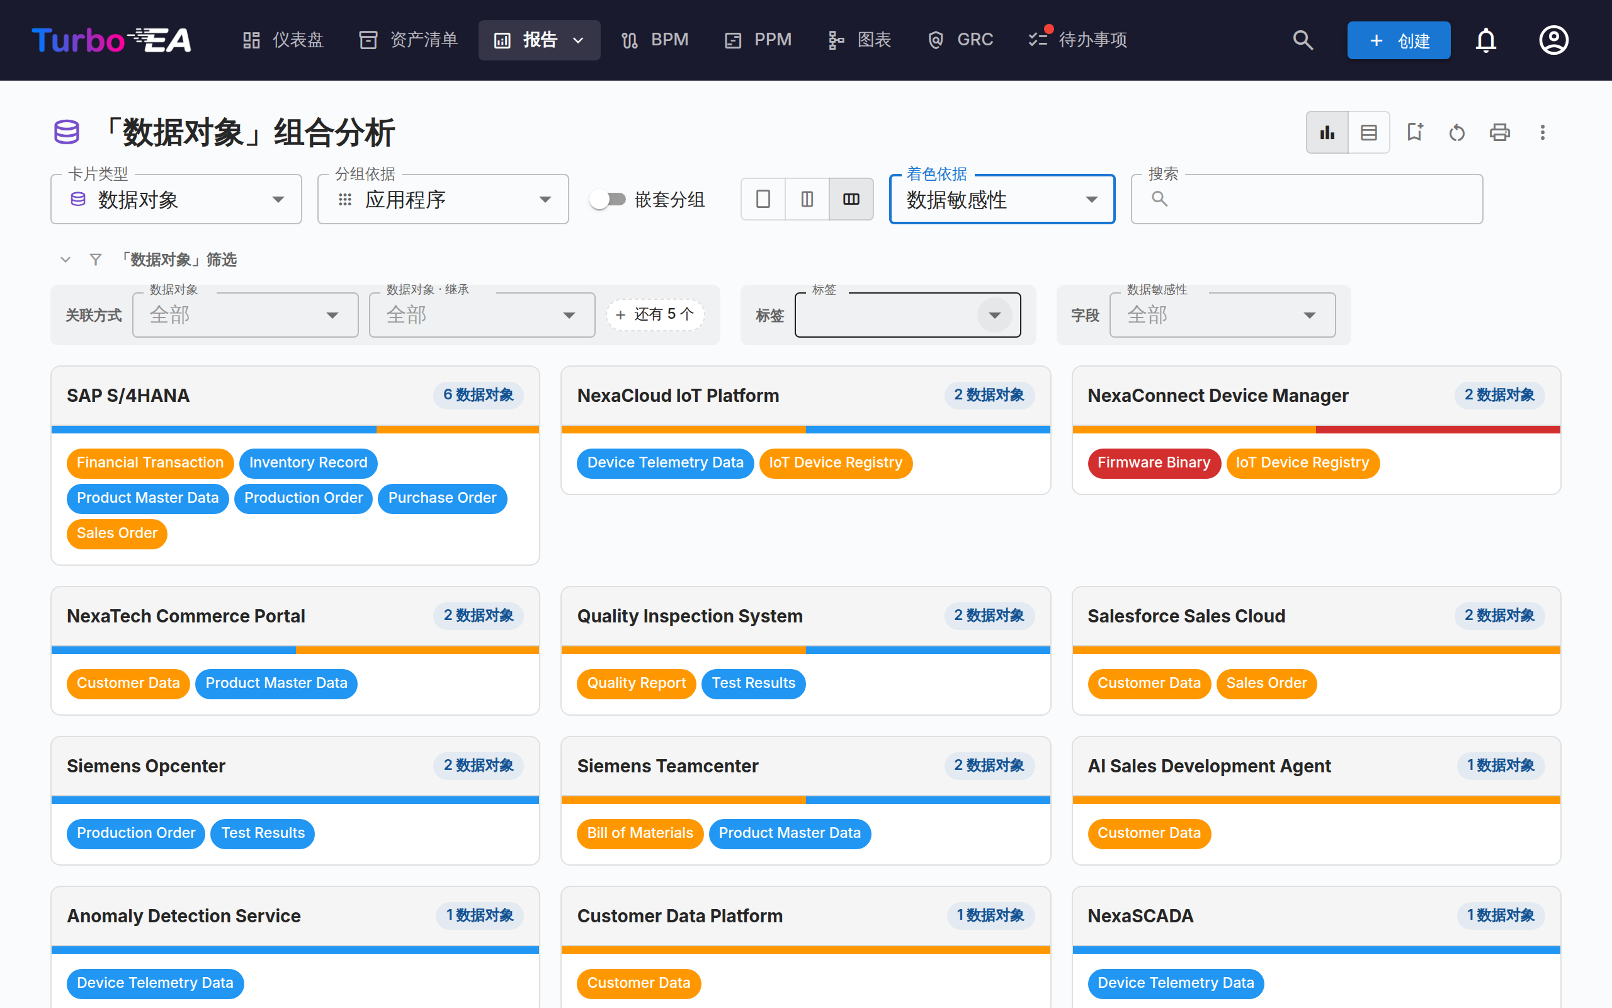Screen dimensions: 1612x1008
Task: Open the user account avatar menu
Action: 1553,40
